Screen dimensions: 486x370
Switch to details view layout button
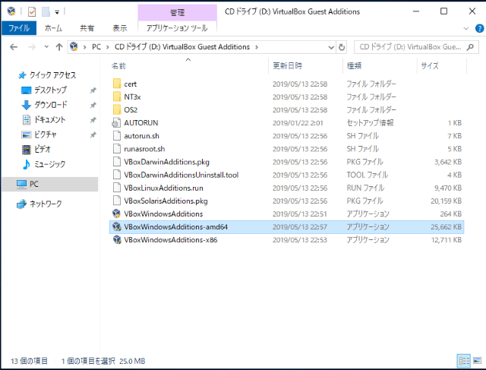(464, 361)
